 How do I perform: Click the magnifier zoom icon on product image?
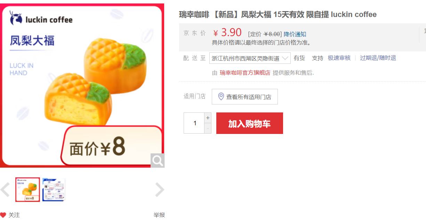[x=157, y=160]
